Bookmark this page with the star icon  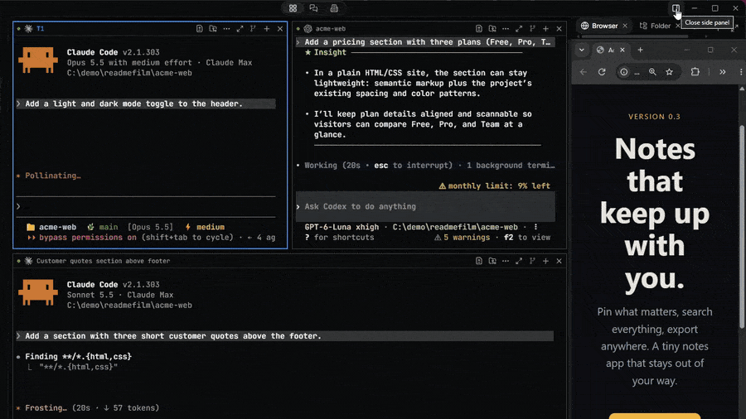click(x=670, y=72)
